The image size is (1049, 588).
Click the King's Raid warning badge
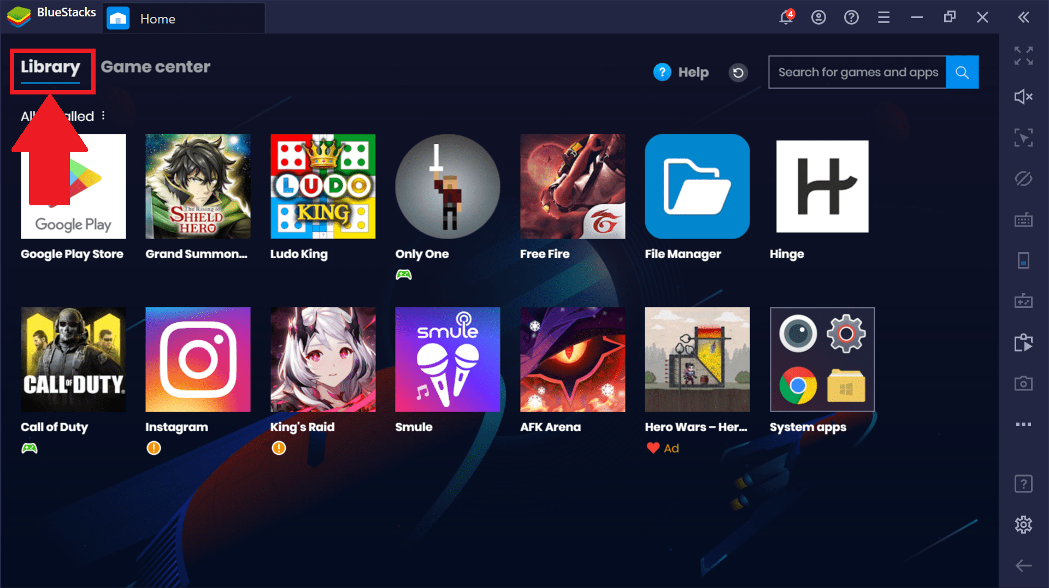pyautogui.click(x=279, y=448)
